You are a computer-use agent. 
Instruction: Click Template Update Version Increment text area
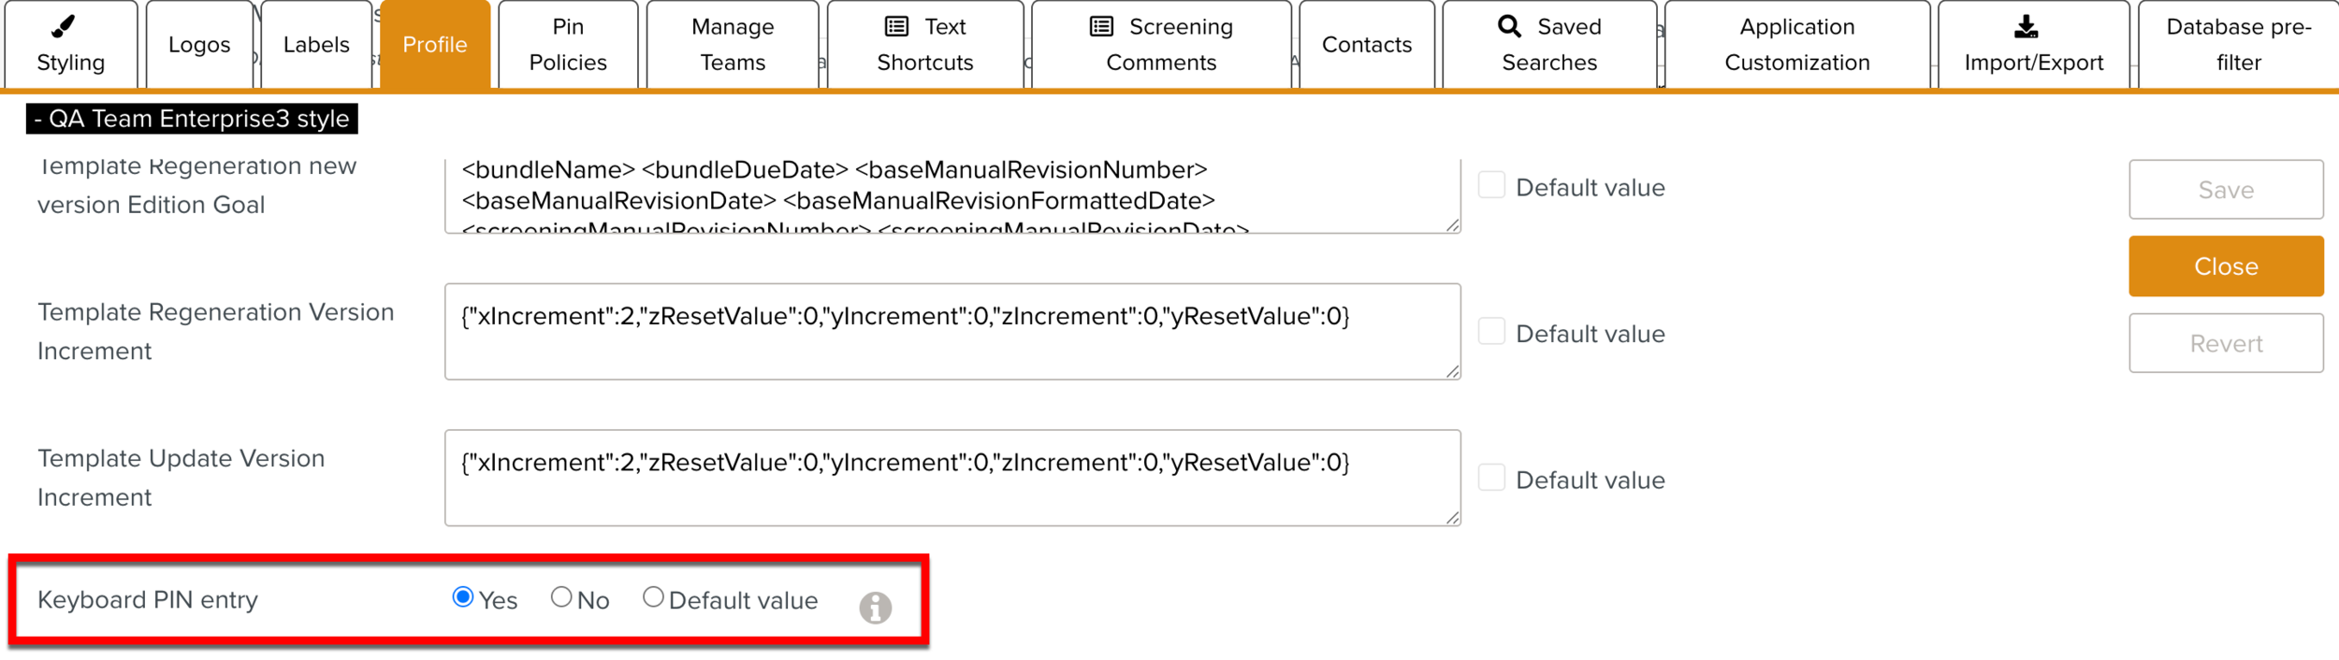[952, 478]
